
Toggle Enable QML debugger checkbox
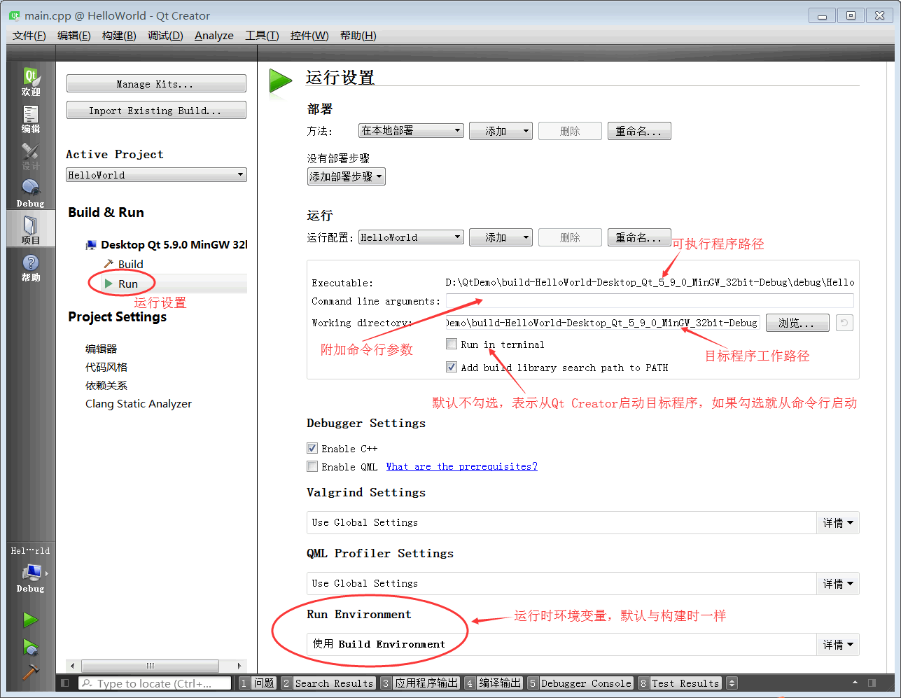312,466
